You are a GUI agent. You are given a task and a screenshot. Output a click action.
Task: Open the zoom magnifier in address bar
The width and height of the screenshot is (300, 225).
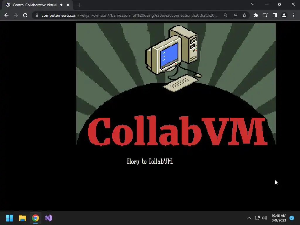click(226, 15)
